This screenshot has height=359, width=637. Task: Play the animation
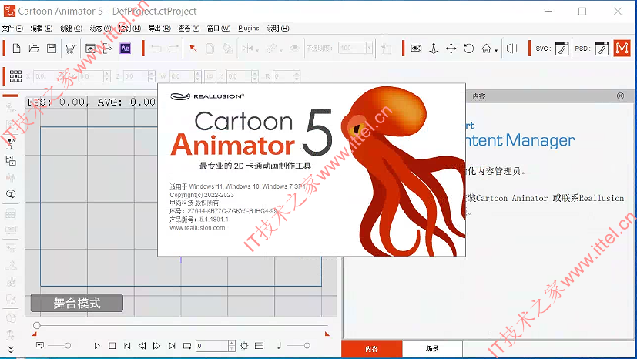tap(97, 346)
